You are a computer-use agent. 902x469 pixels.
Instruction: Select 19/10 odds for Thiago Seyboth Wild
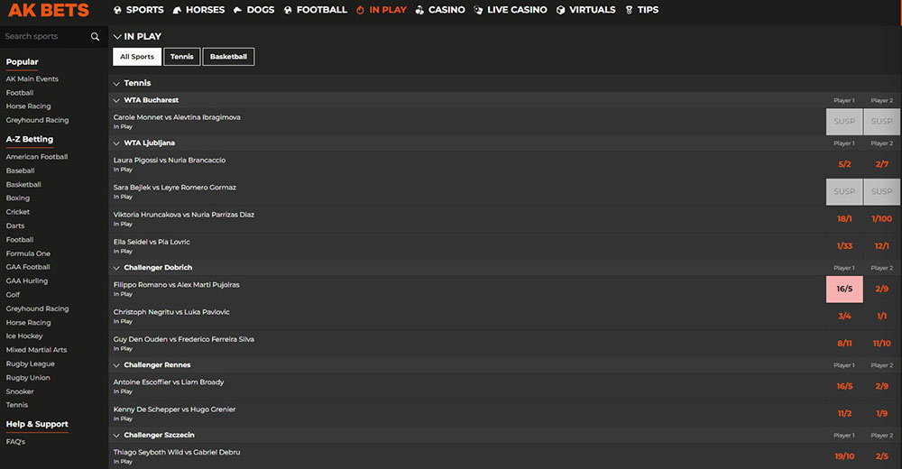point(844,456)
